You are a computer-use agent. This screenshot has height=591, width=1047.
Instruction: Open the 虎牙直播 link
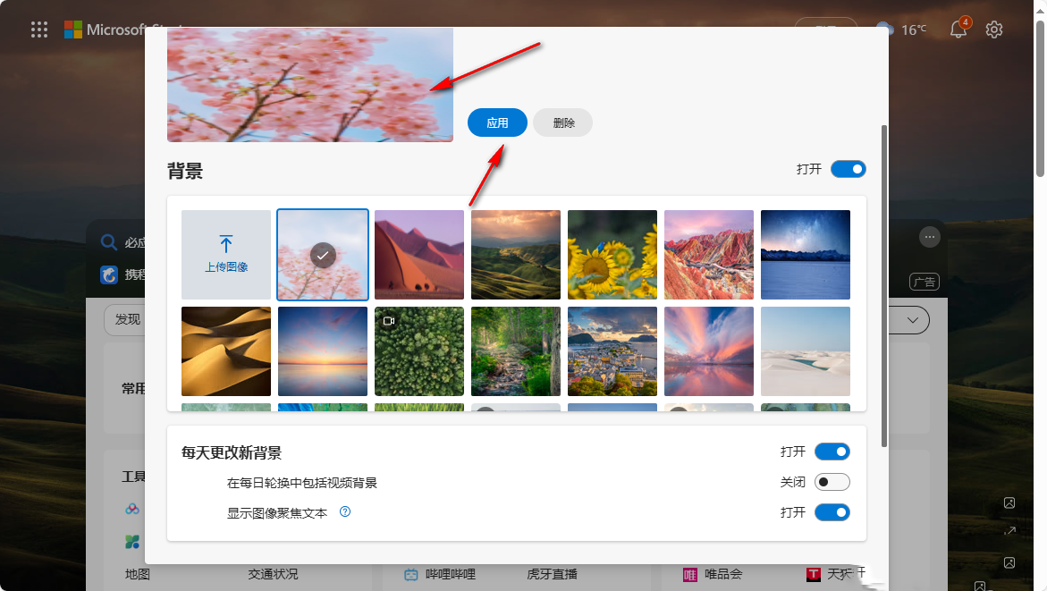pyautogui.click(x=553, y=574)
